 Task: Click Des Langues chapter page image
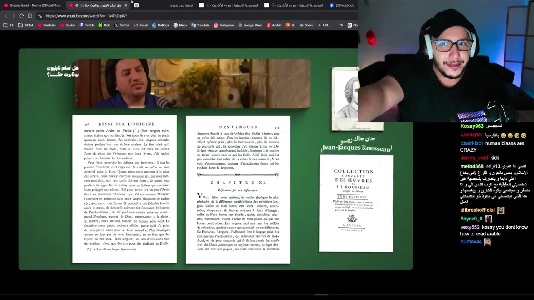pyautogui.click(x=238, y=190)
